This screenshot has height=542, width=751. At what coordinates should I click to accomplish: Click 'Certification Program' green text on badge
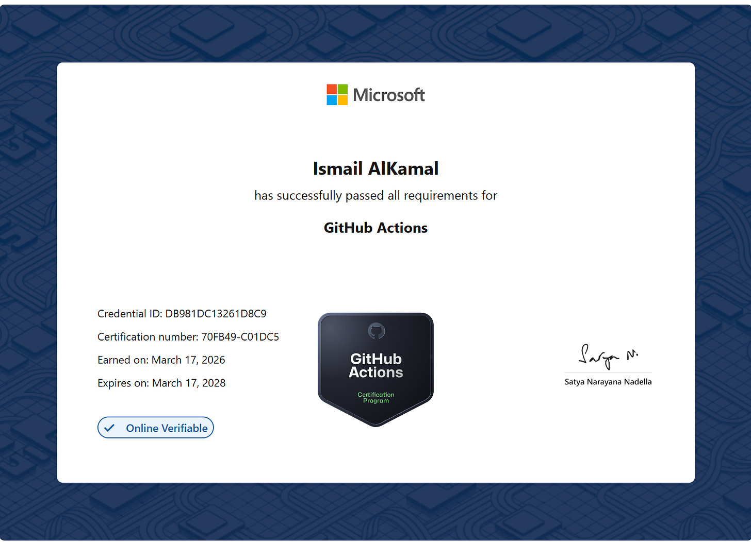tap(376, 398)
